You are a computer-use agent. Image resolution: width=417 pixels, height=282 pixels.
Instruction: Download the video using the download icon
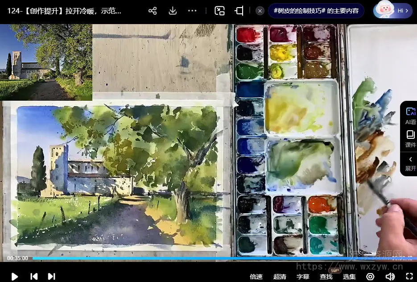click(x=173, y=11)
